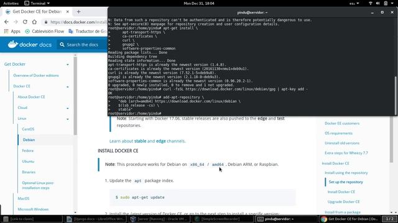
Task: Jump to Extra steps for Wheezy 7.7
Action: point(346,153)
